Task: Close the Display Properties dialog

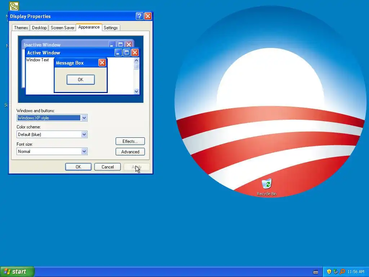Action: click(x=148, y=16)
